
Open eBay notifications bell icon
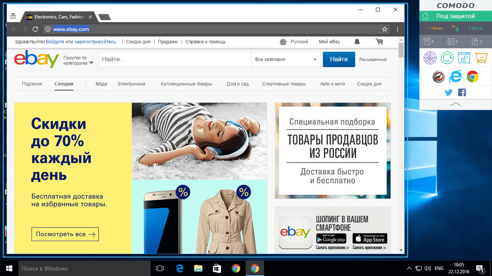(x=357, y=41)
